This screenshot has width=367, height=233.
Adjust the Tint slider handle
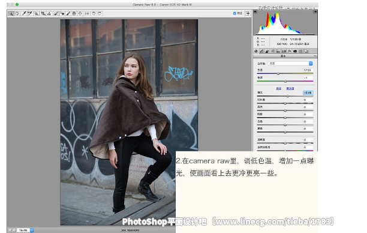click(x=285, y=81)
